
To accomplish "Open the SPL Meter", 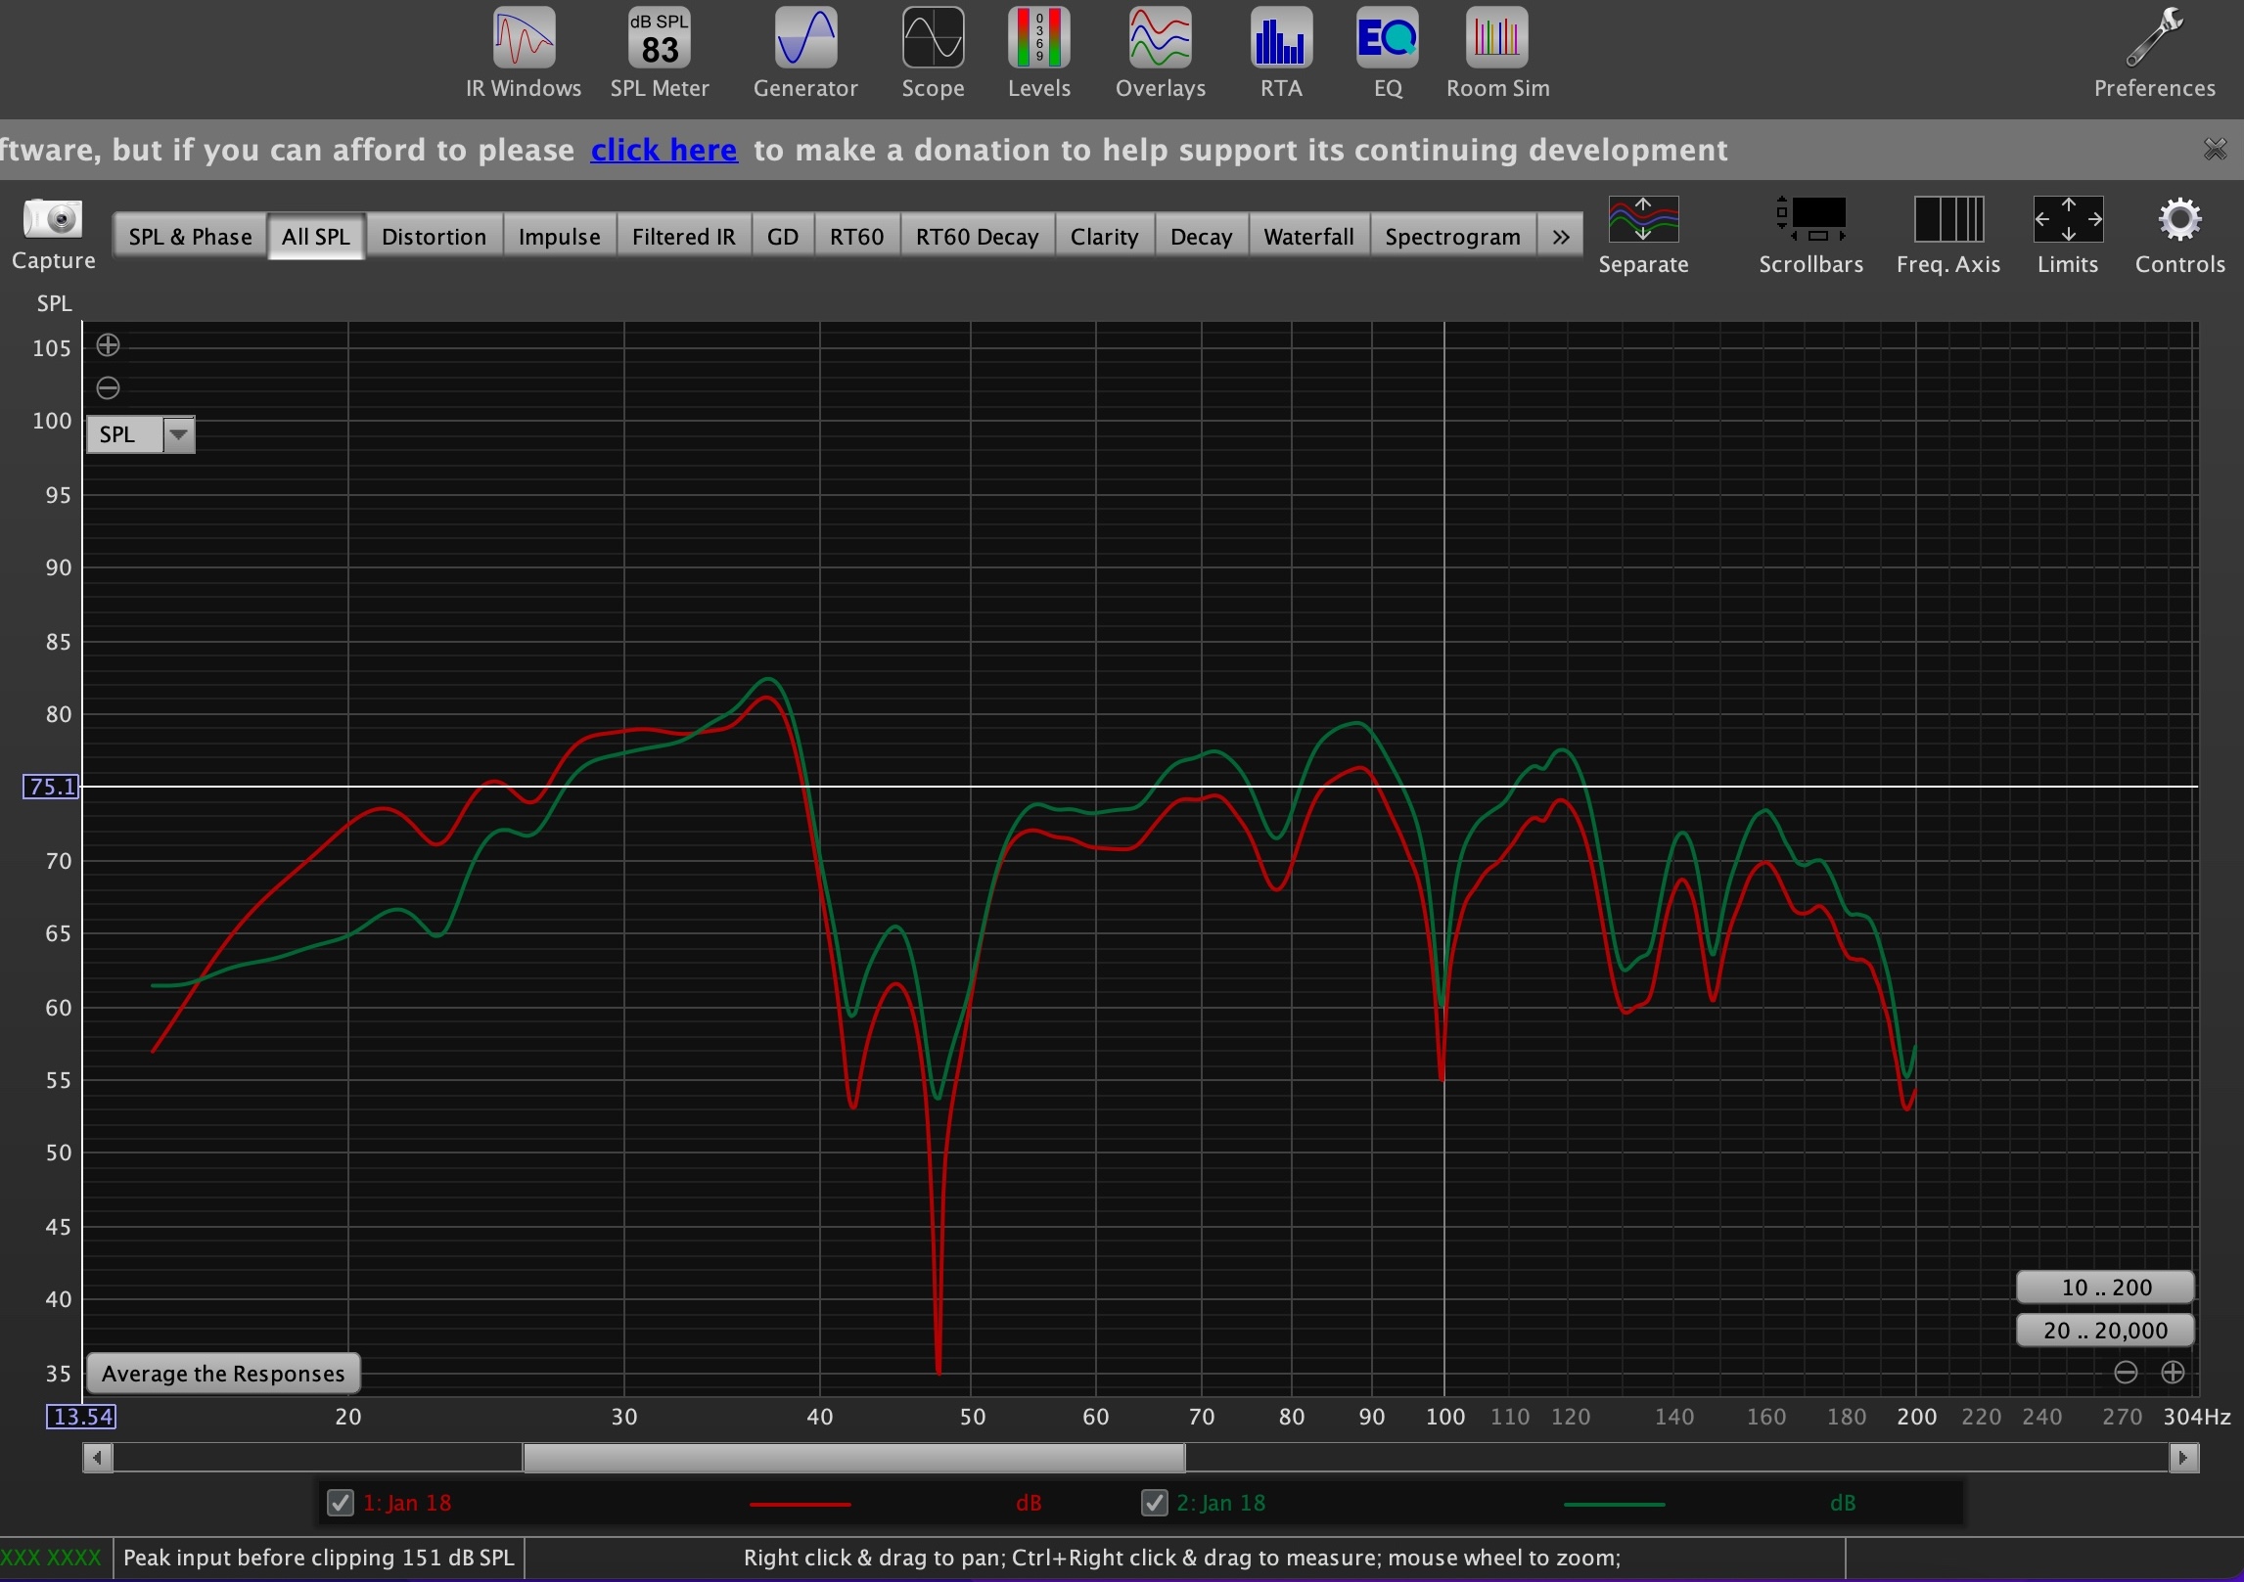I will 659,39.
